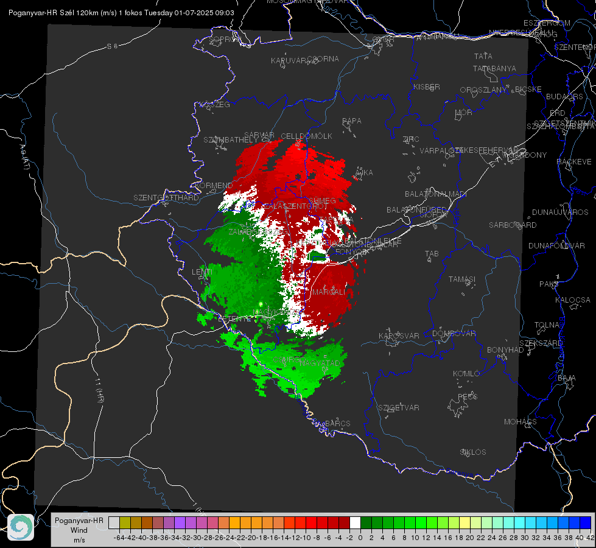Click the SUMEG city label

tap(322, 201)
